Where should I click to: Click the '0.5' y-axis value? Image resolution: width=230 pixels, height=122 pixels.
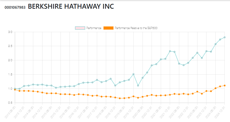[10, 103]
